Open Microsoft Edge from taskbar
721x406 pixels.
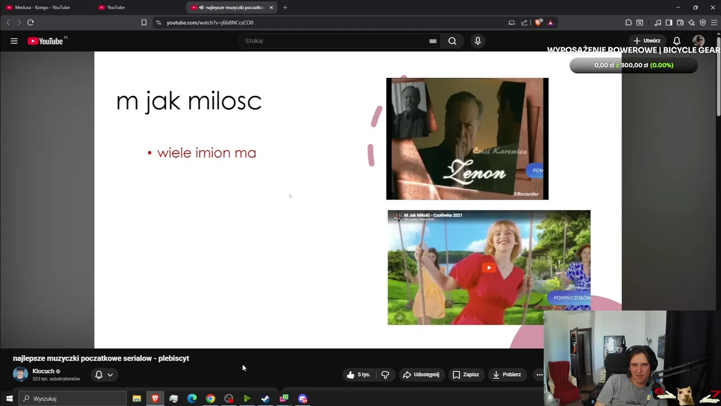pyautogui.click(x=192, y=399)
